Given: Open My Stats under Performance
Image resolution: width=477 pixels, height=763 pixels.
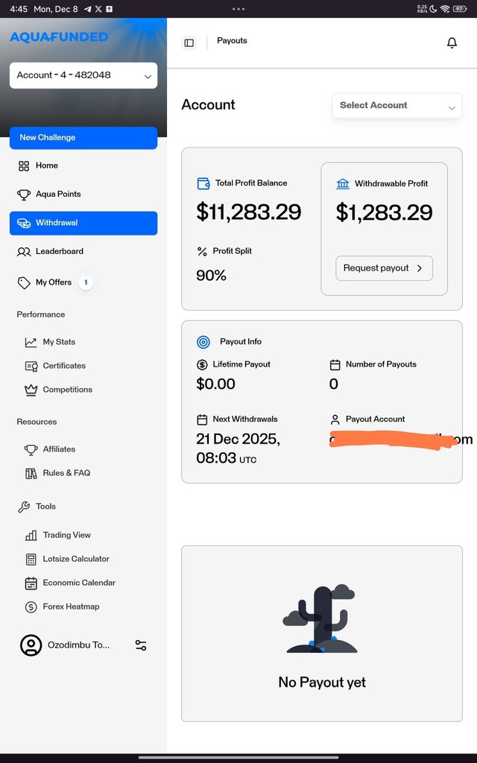Looking at the screenshot, I should tap(59, 342).
